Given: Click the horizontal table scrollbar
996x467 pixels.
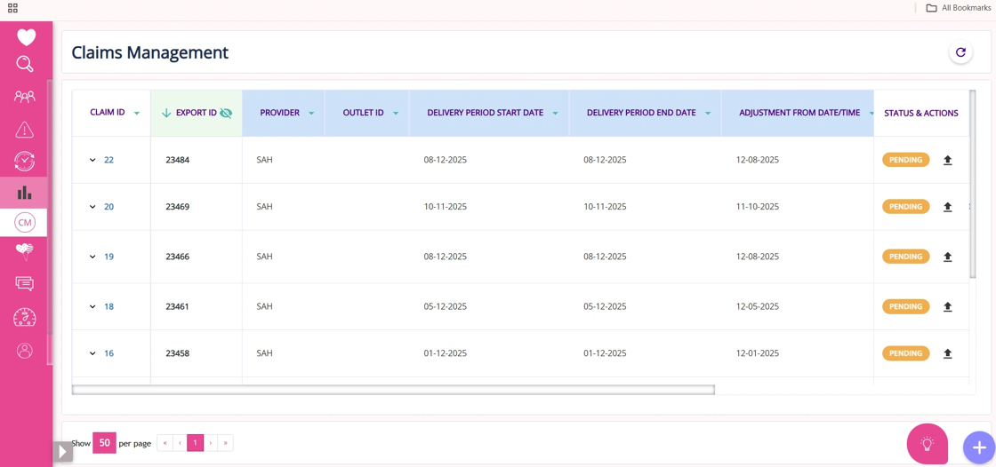Looking at the screenshot, I should pyautogui.click(x=393, y=390).
